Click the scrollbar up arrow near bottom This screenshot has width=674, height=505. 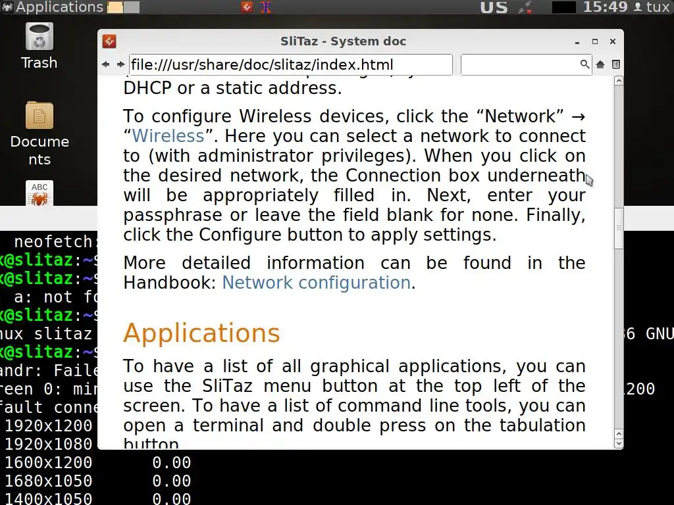(619, 434)
